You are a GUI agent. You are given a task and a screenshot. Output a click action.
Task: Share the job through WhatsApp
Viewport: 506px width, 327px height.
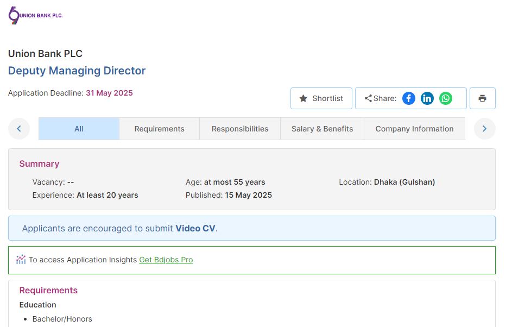(446, 98)
